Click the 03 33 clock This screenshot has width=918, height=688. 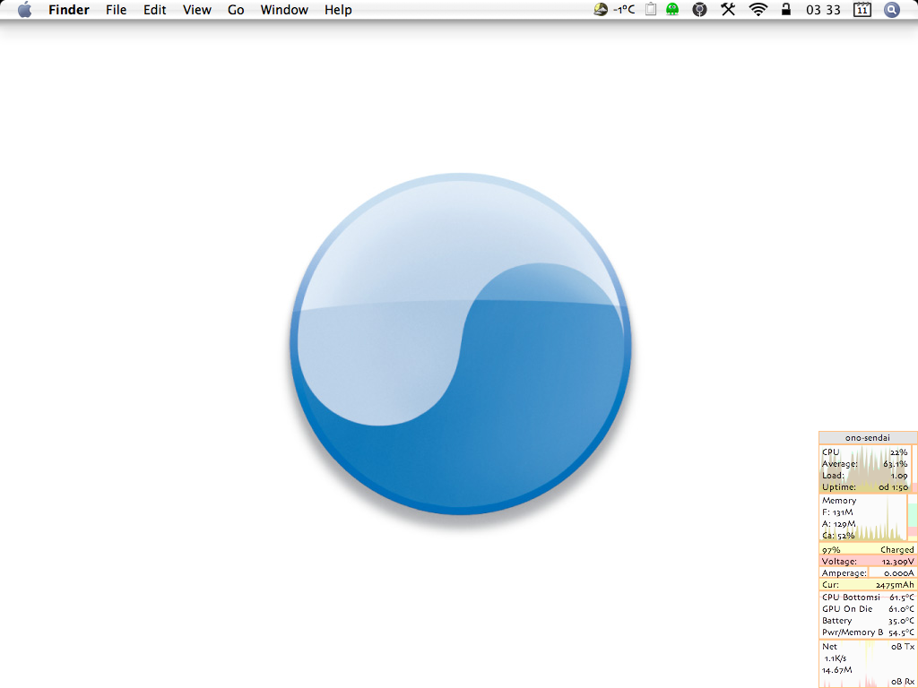click(x=823, y=10)
